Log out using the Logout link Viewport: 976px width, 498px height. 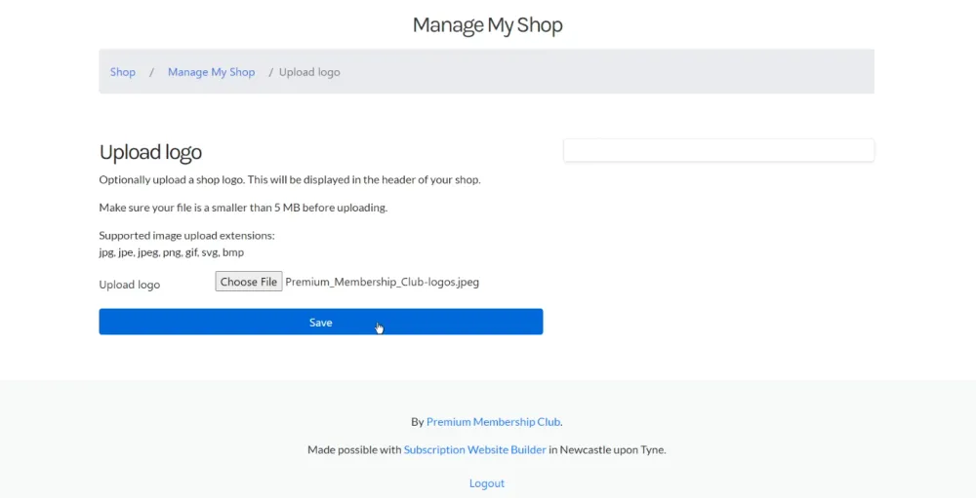[487, 483]
